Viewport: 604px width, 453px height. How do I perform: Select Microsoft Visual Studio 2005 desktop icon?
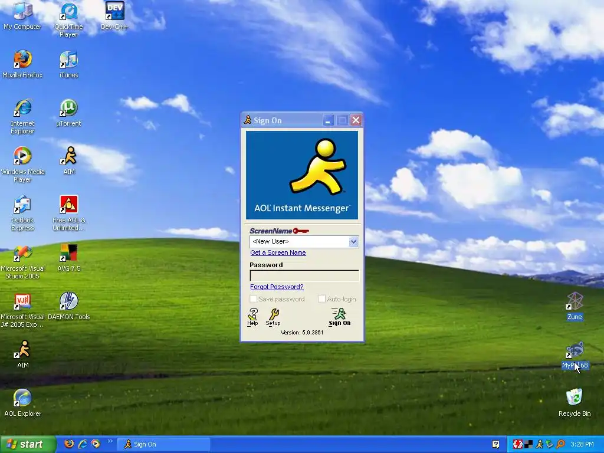22,261
